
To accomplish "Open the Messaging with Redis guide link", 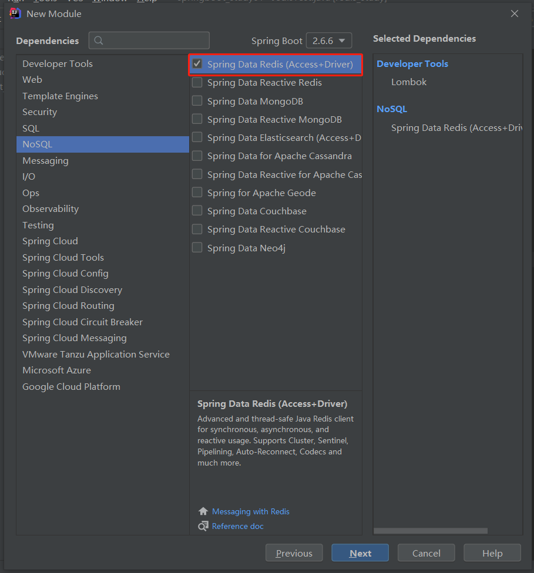I will click(x=250, y=511).
